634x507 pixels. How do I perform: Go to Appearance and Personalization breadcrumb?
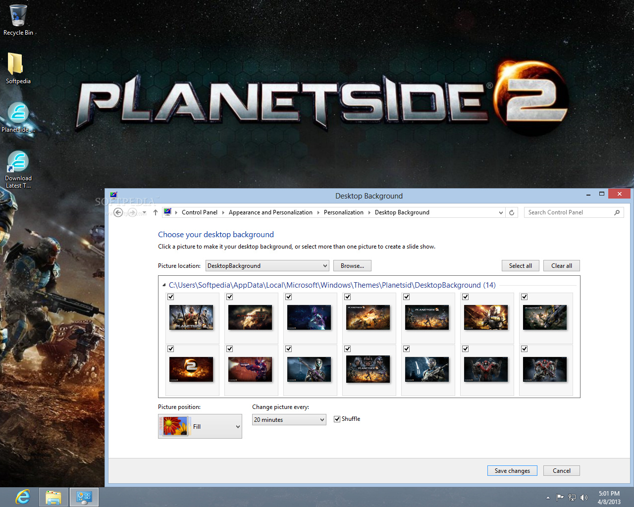coord(270,212)
